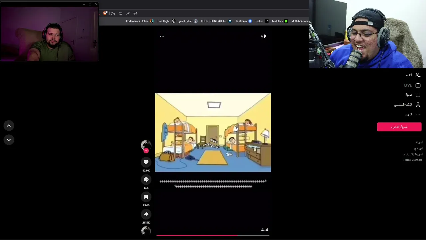Open the comments bubble showing 134
Viewport: 426px width, 240px height.
[x=146, y=180]
